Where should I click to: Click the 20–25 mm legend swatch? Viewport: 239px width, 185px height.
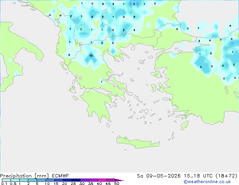point(67,180)
